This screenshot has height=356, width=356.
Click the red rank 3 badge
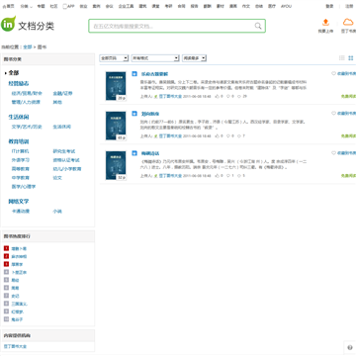point(6,264)
